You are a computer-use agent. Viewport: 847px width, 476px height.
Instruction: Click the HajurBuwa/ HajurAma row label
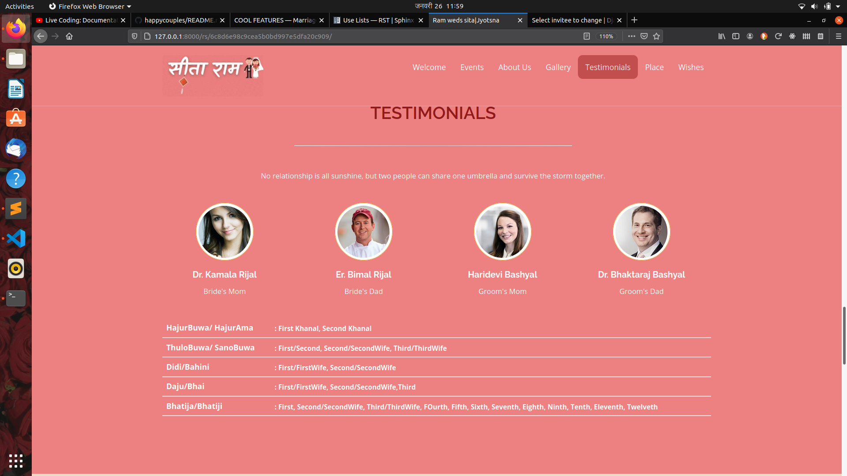click(x=210, y=328)
